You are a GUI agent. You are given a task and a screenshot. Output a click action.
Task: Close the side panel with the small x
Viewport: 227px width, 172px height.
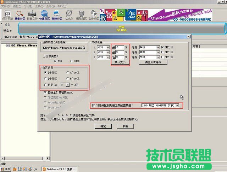point(1,24)
